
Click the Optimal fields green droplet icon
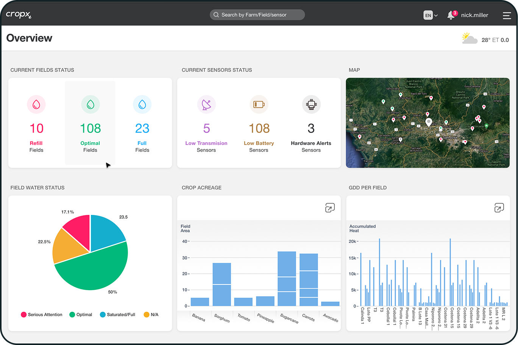[x=90, y=104]
